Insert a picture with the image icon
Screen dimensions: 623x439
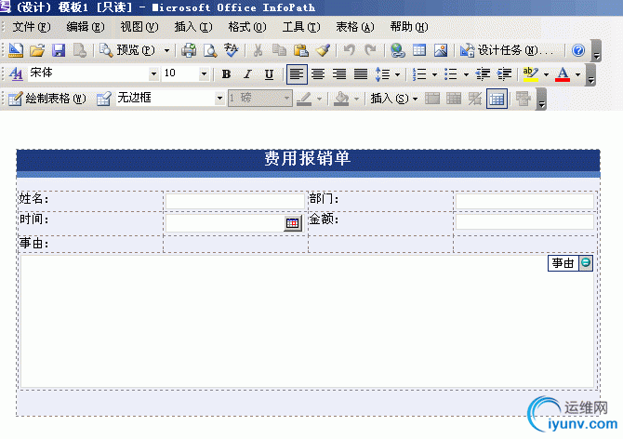[x=441, y=50]
